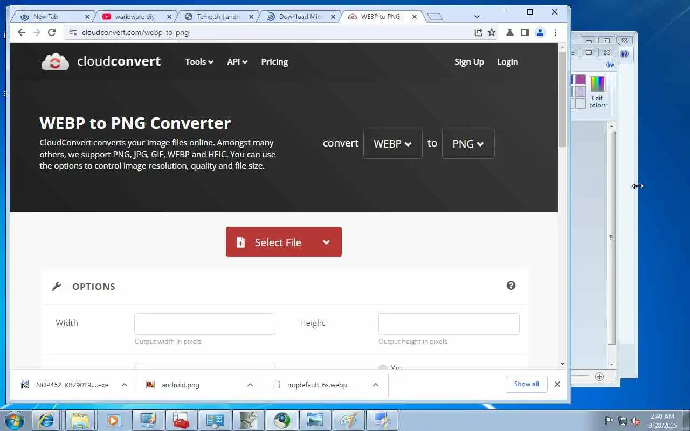This screenshot has height=431, width=690.
Task: Change the WEBP source format dropdown
Action: [x=392, y=144]
